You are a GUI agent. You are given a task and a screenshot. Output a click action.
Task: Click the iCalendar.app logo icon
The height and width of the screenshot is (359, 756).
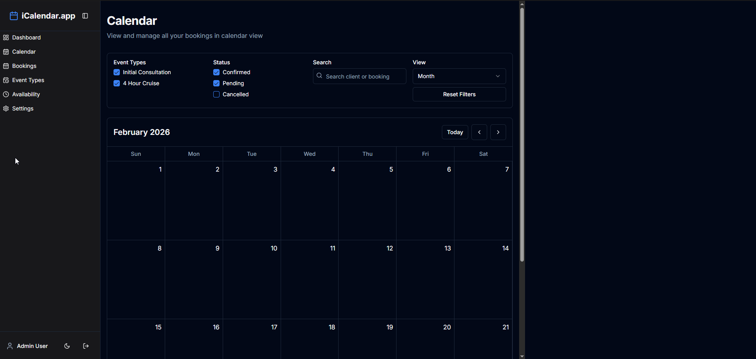[x=14, y=16]
